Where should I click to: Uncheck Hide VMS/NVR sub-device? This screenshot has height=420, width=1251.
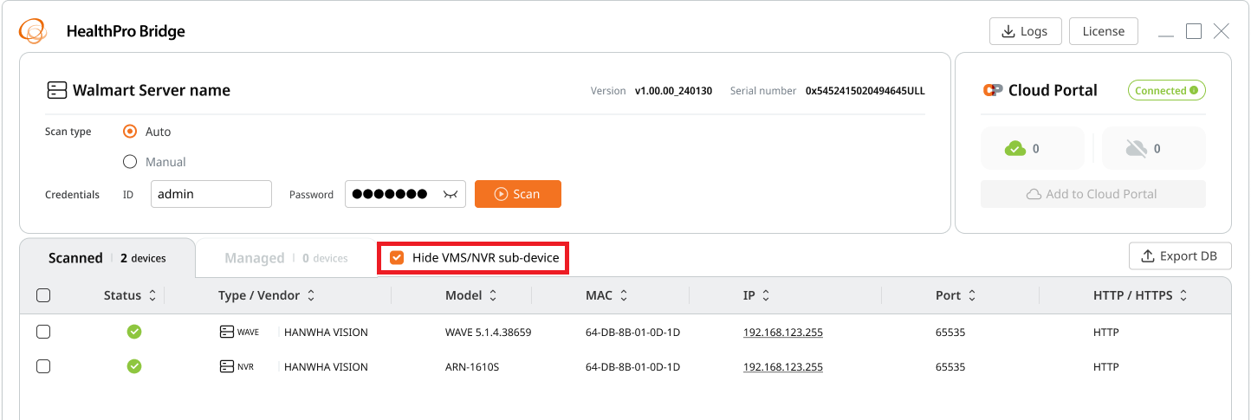pyautogui.click(x=397, y=257)
